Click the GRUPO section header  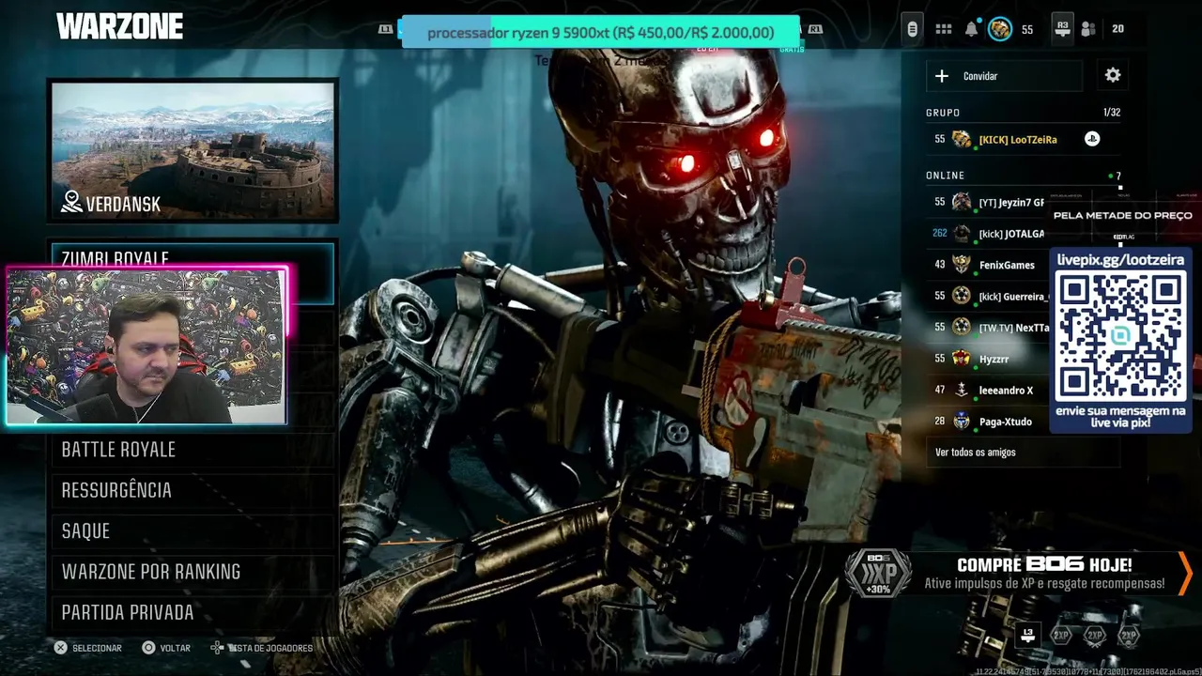(x=943, y=113)
